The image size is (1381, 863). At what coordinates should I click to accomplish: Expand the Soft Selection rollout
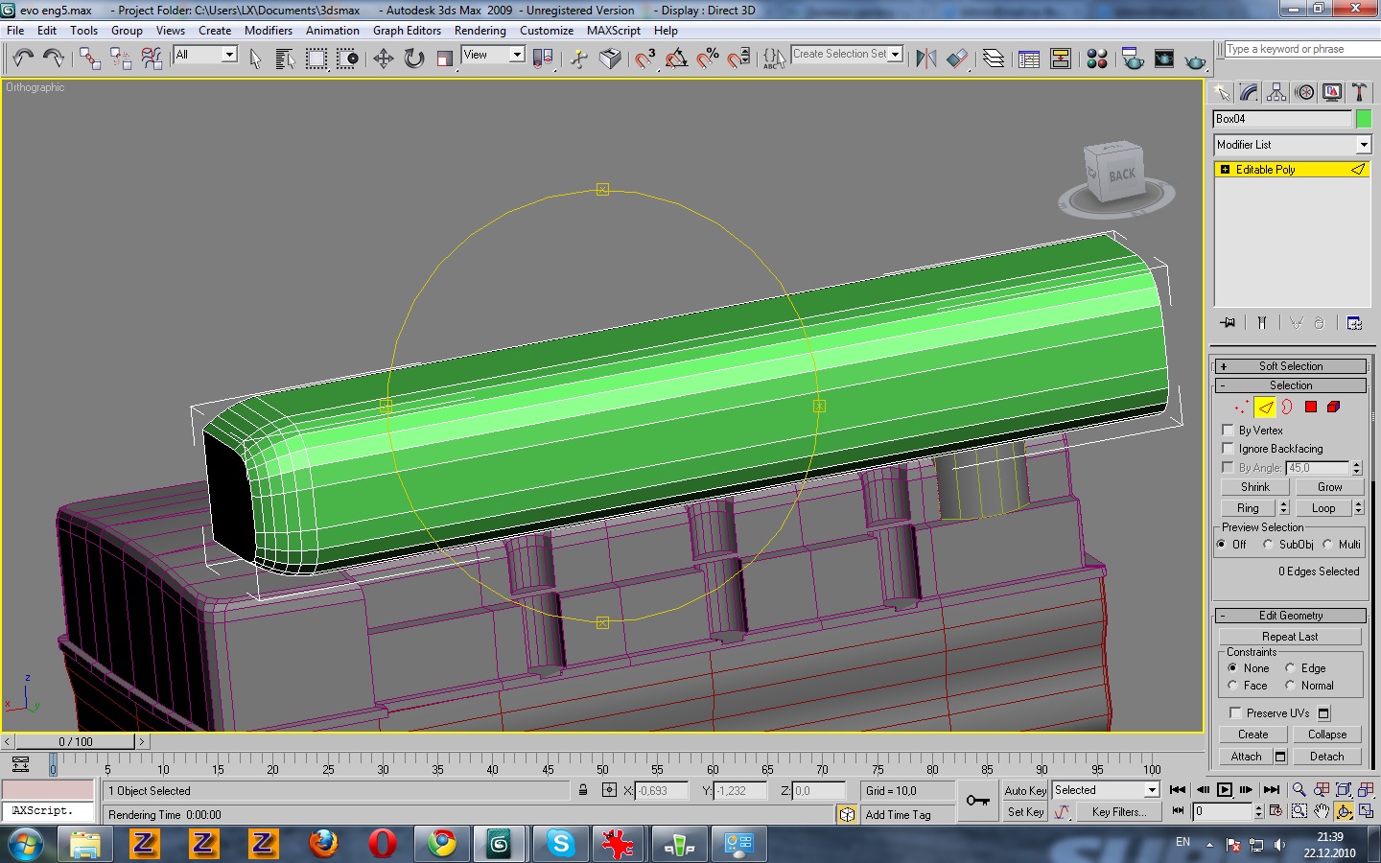point(1290,366)
